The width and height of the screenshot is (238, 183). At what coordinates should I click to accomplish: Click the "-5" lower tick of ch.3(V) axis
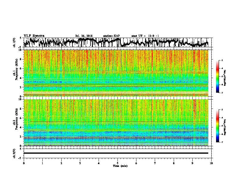click(20, 158)
